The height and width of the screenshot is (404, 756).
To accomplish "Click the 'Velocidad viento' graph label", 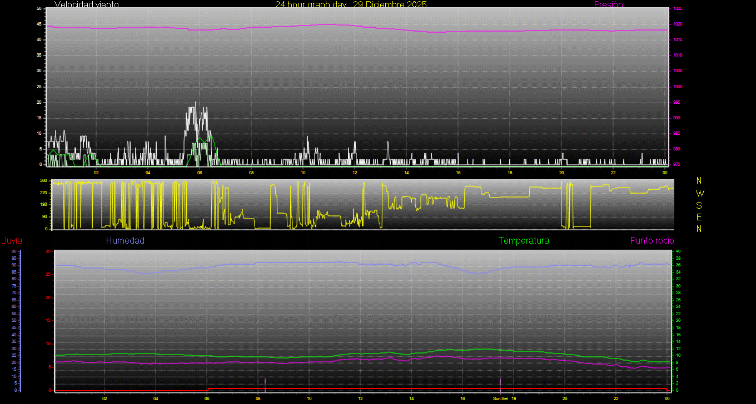I will tap(86, 4).
